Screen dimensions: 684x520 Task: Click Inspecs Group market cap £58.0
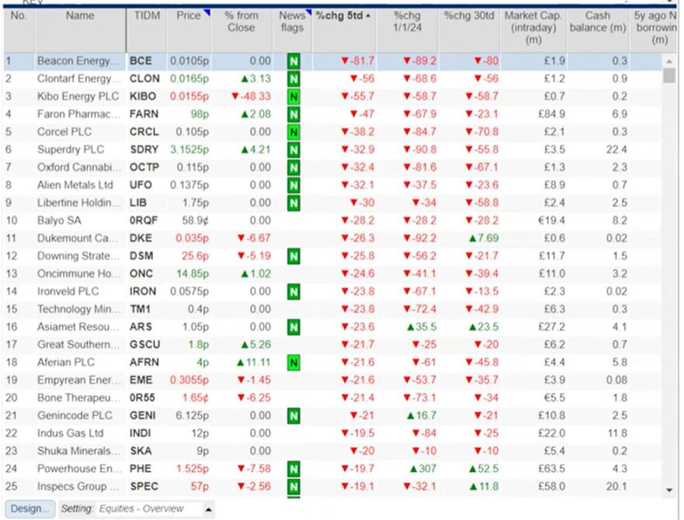[551, 487]
